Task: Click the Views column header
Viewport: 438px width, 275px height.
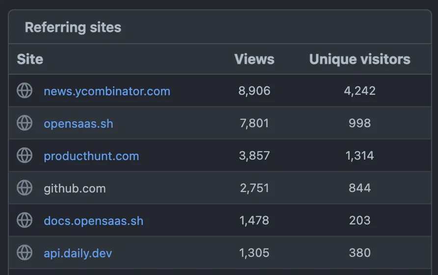Action: (254, 59)
